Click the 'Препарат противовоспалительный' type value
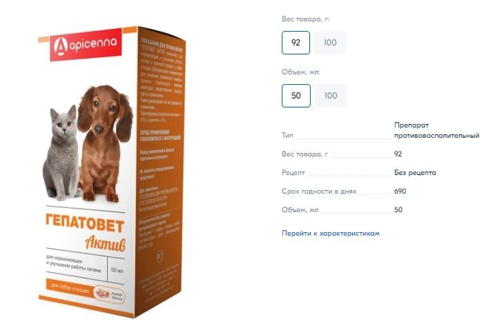The image size is (493, 330). tap(436, 130)
